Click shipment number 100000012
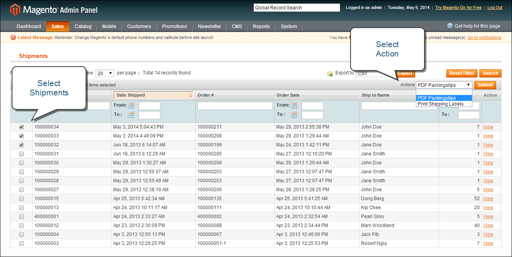Screen dimensions: 512x257 click(x=46, y=225)
